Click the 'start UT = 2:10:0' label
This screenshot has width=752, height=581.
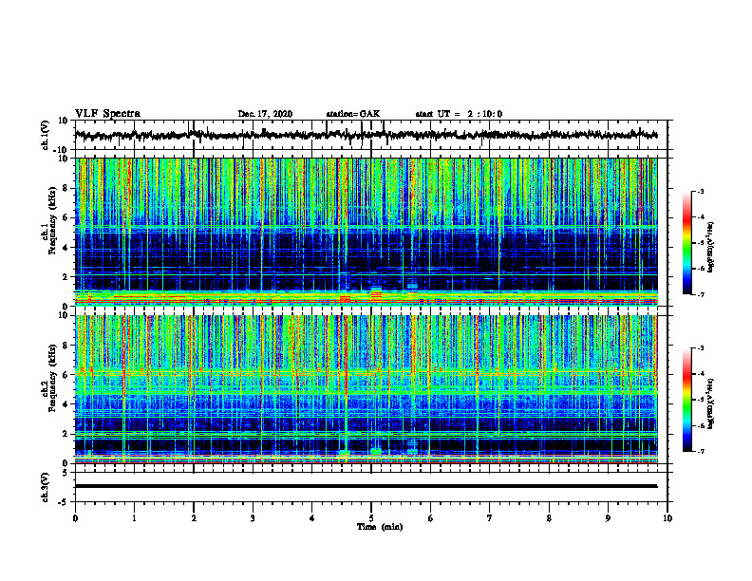[459, 114]
